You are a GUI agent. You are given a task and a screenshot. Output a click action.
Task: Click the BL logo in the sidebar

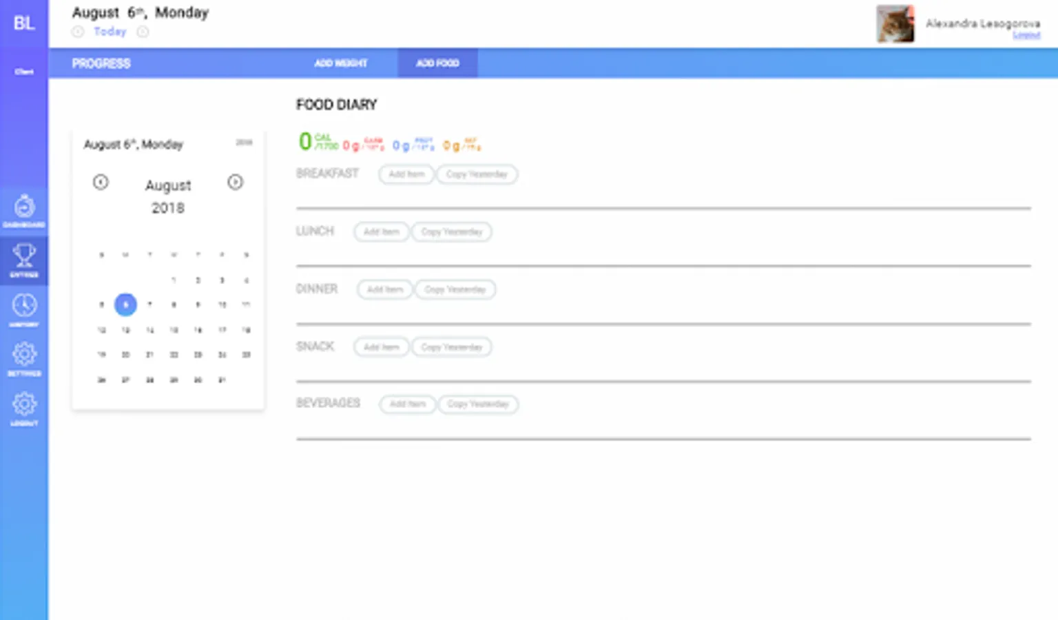tap(24, 23)
